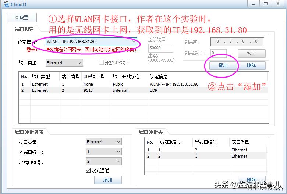Maximize the Cloud1 window
The width and height of the screenshot is (287, 194).
[266, 4]
